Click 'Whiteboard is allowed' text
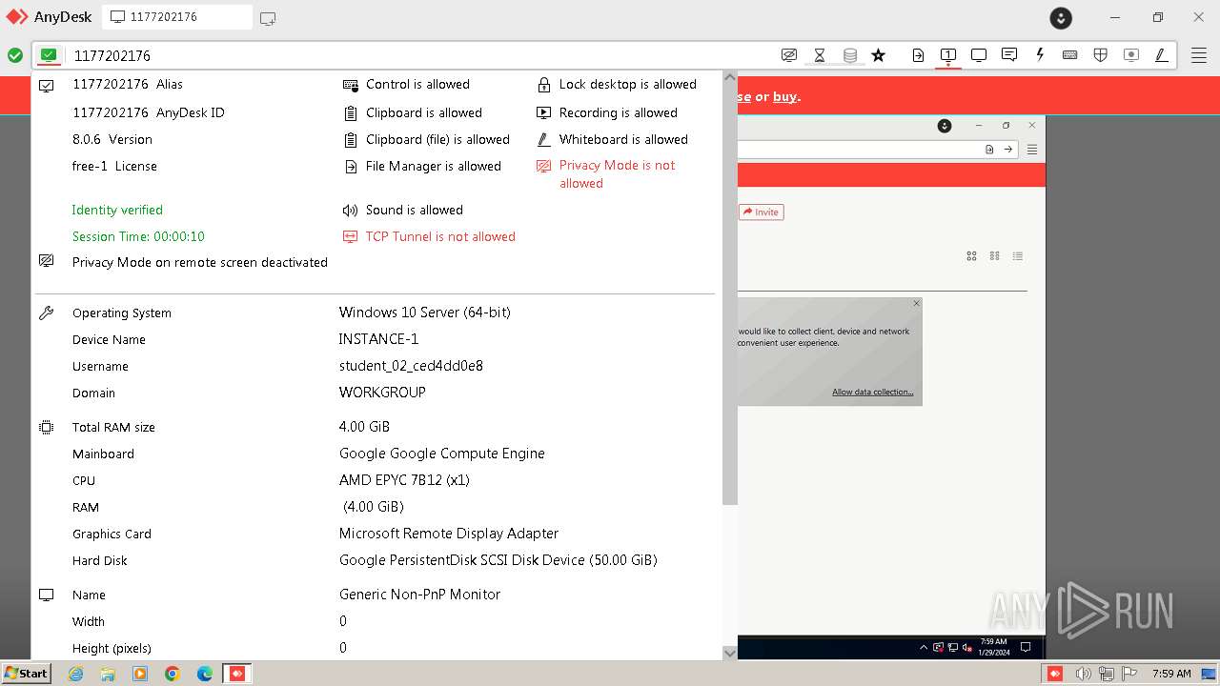The image size is (1220, 686). pos(623,139)
